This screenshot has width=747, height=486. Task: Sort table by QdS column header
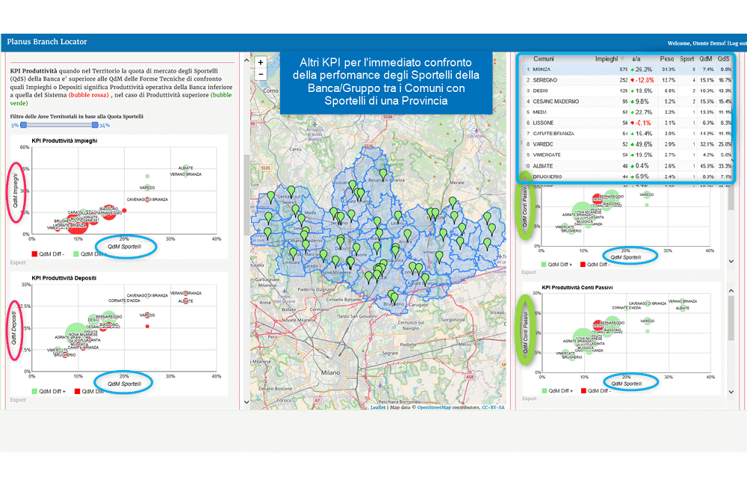[x=723, y=58]
